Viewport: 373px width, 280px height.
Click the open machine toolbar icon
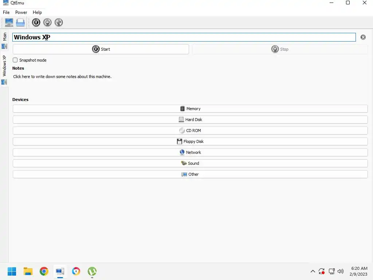click(20, 22)
